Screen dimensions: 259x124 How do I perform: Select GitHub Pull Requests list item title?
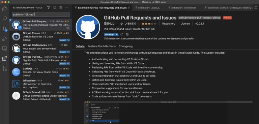[x=35, y=22]
